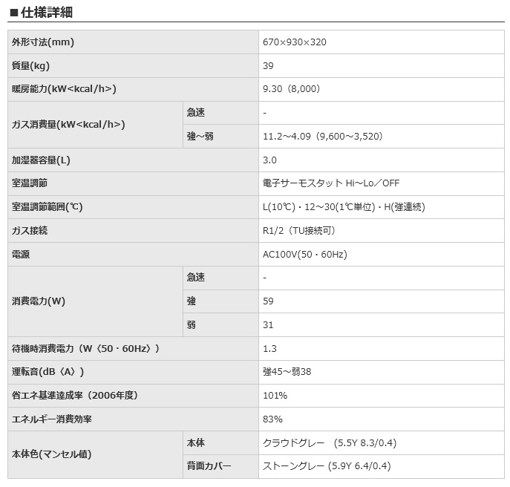Click the 室温調節範囲(℃) row label
The height and width of the screenshot is (487, 510).
point(47,207)
